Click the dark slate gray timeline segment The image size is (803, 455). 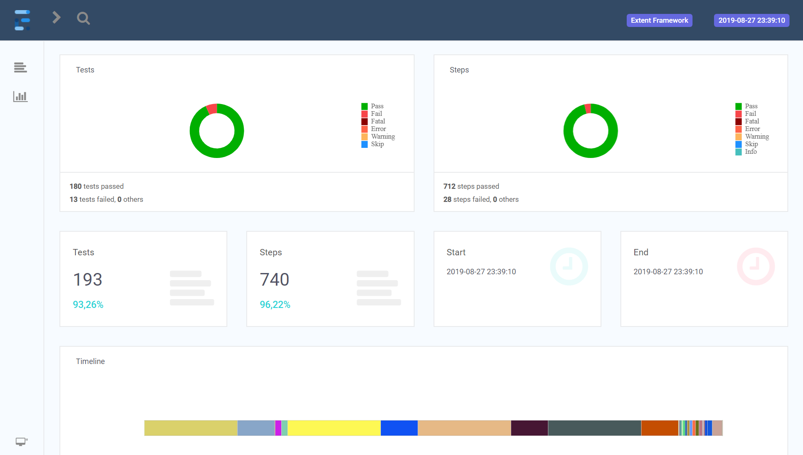595,428
